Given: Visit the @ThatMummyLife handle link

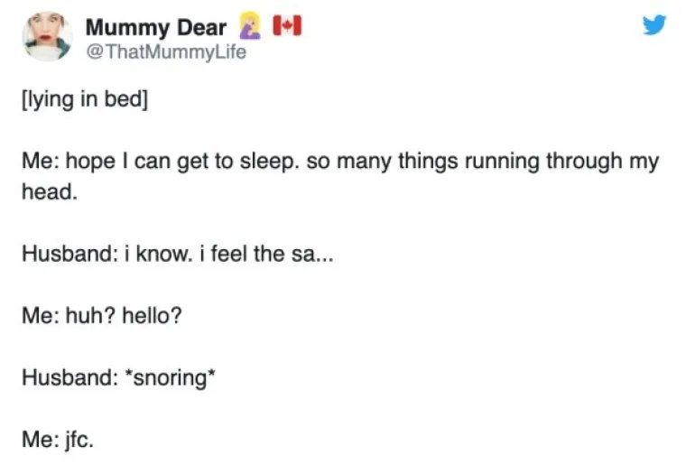Looking at the screenshot, I should pyautogui.click(x=165, y=52).
